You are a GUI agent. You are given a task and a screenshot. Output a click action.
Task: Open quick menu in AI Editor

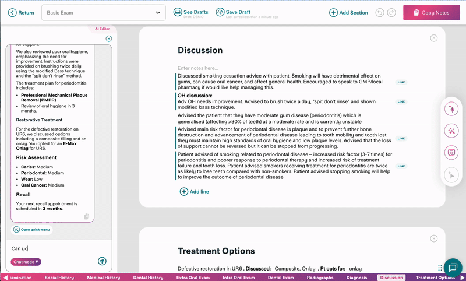point(31,230)
